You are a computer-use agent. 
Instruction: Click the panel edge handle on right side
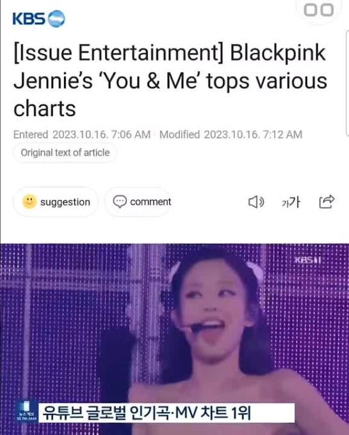coord(347,83)
